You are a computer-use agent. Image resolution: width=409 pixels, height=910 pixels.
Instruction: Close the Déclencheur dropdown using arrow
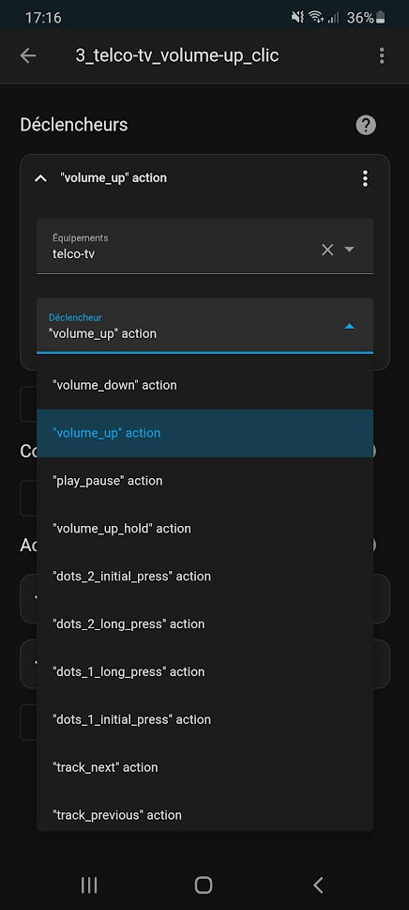click(x=349, y=326)
